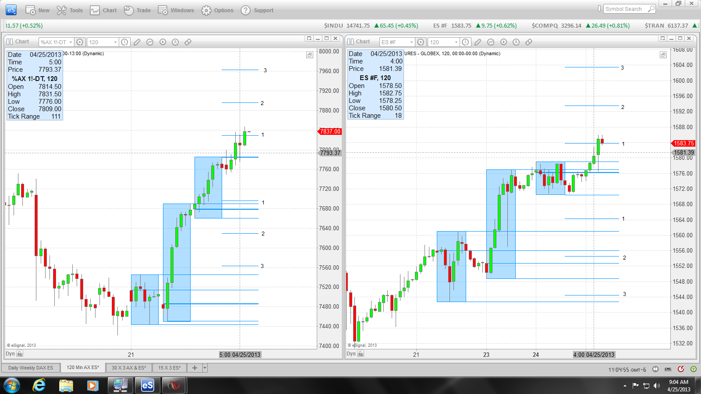Open the page list dropdown arrow
Image resolution: width=701 pixels, height=394 pixels.
pyautogui.click(x=205, y=368)
